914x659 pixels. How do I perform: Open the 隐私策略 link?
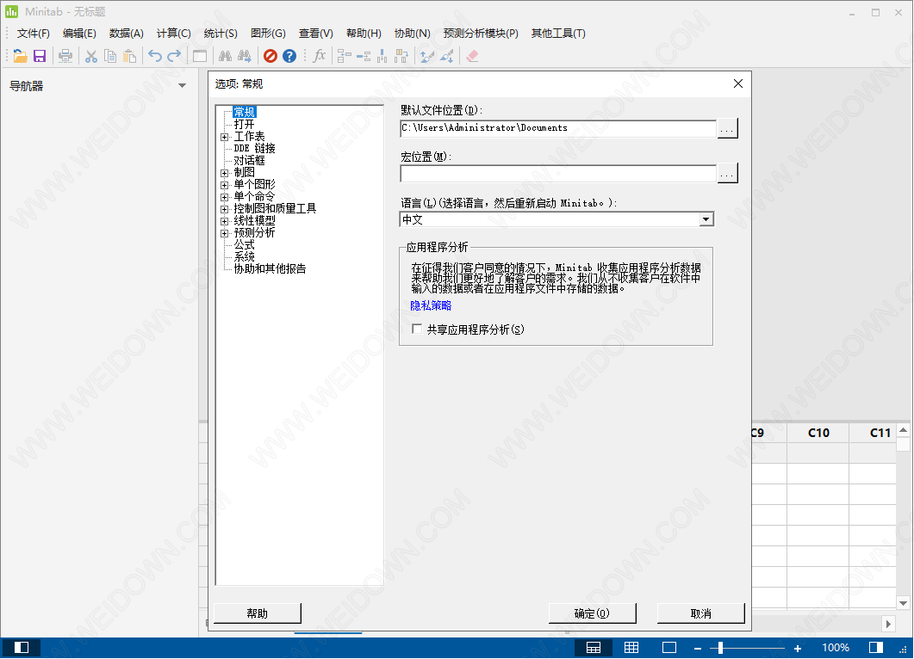(x=431, y=305)
